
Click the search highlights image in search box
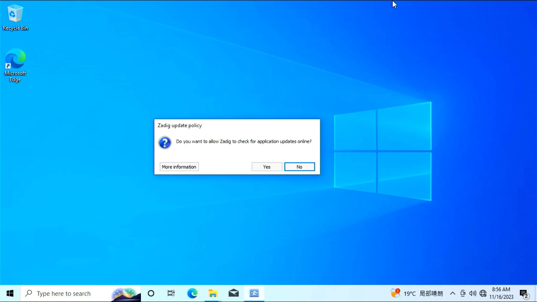point(126,294)
